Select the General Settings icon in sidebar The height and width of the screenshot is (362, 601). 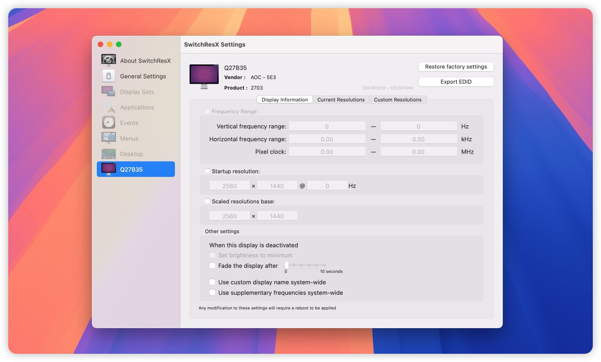pos(109,76)
